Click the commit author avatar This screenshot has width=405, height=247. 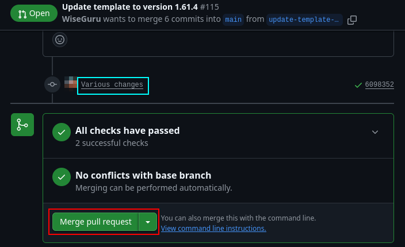[x=70, y=84]
